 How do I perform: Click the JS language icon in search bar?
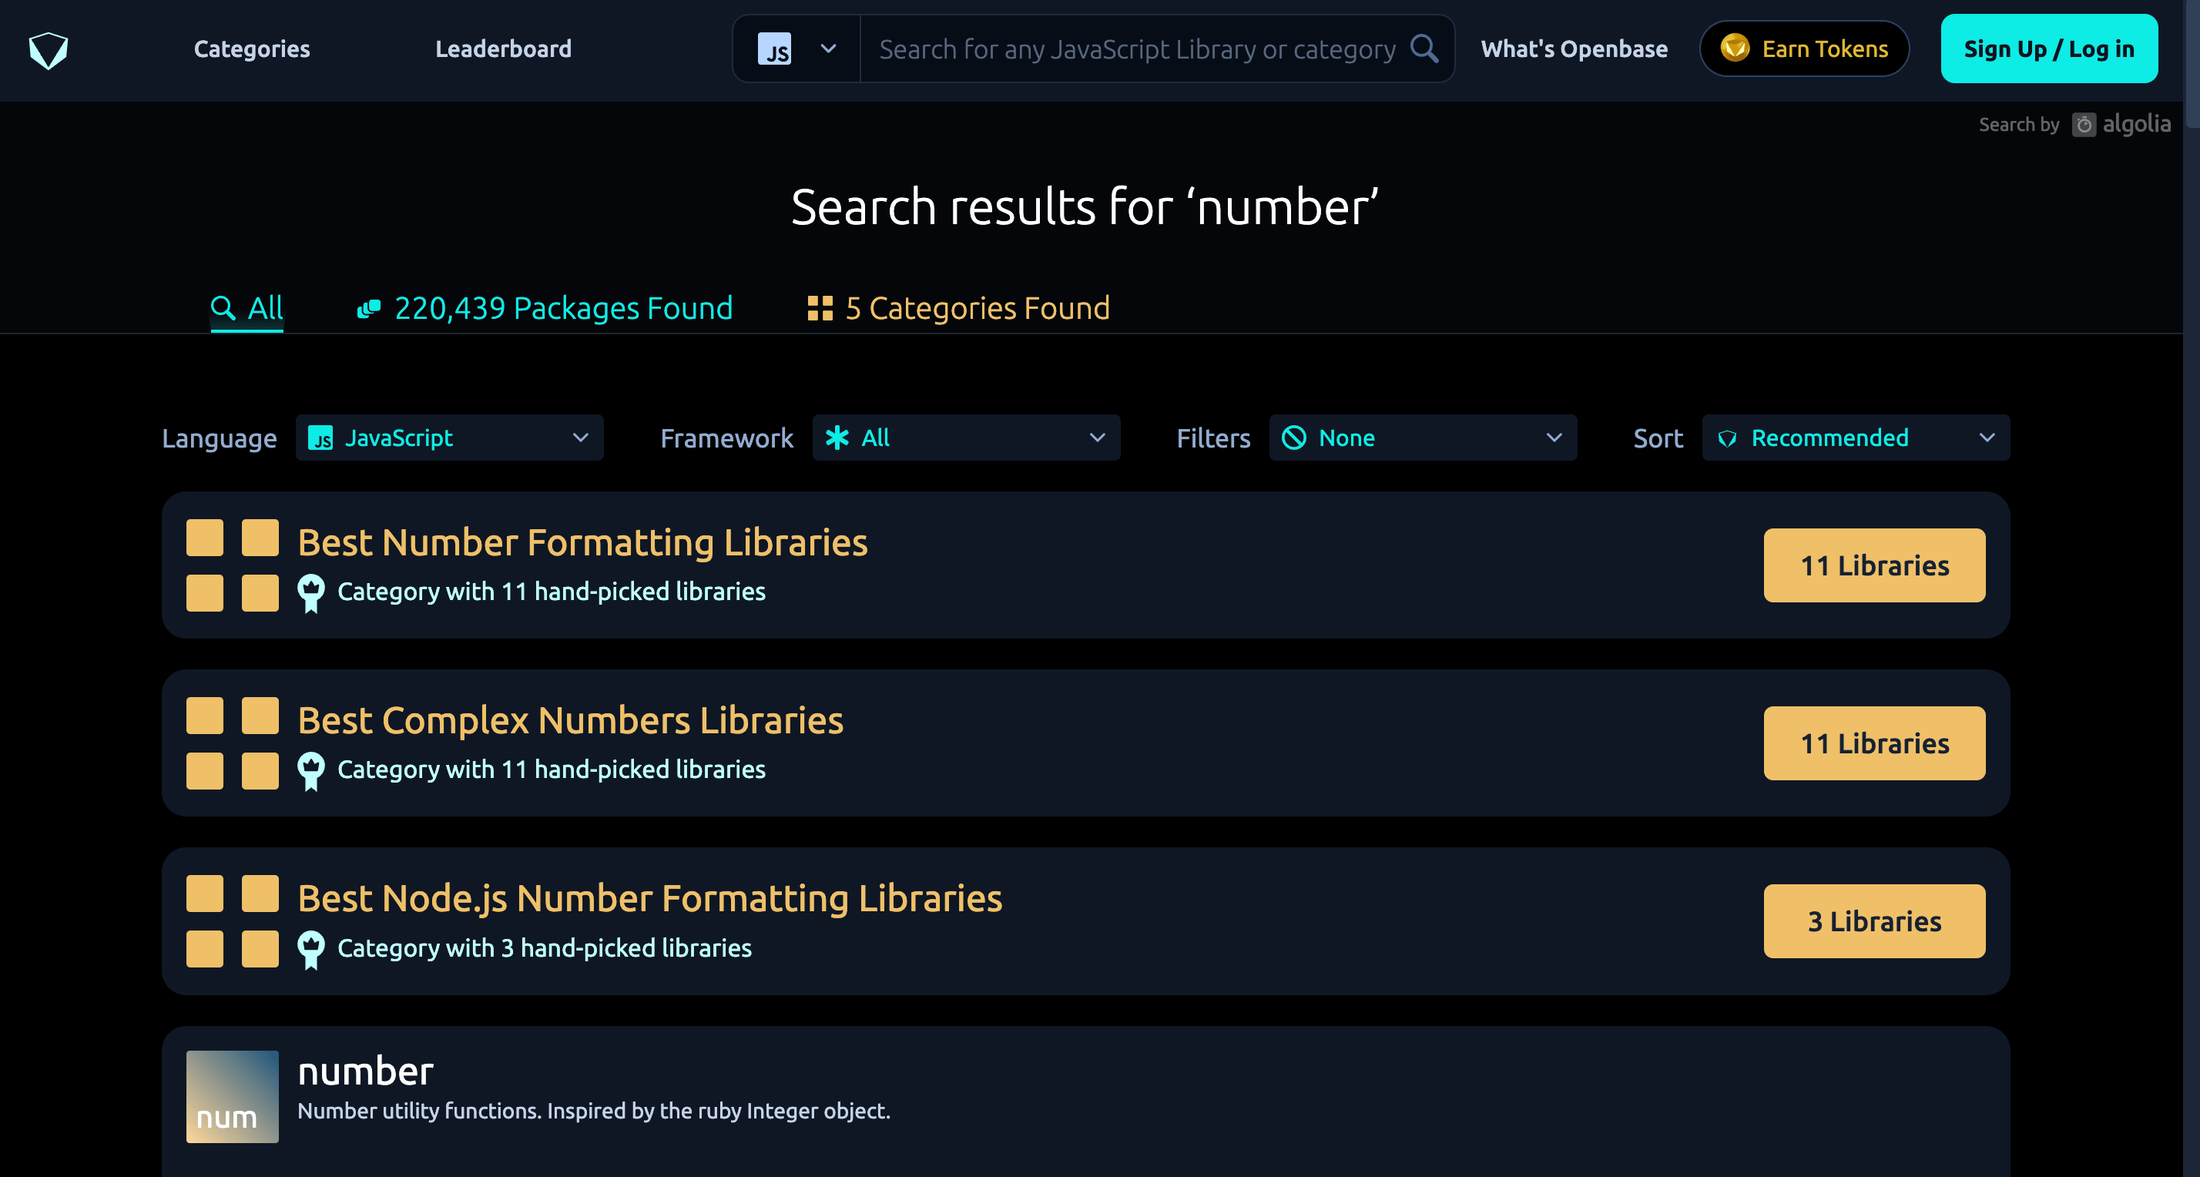773,49
